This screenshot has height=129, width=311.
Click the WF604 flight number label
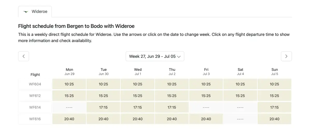pos(35,84)
